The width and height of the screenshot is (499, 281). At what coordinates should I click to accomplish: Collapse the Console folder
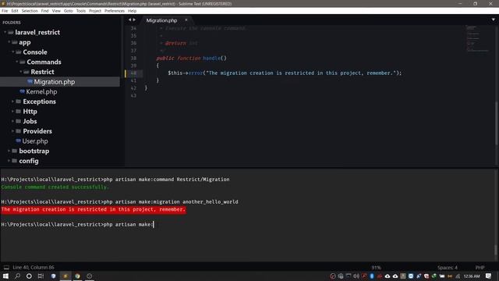point(13,52)
